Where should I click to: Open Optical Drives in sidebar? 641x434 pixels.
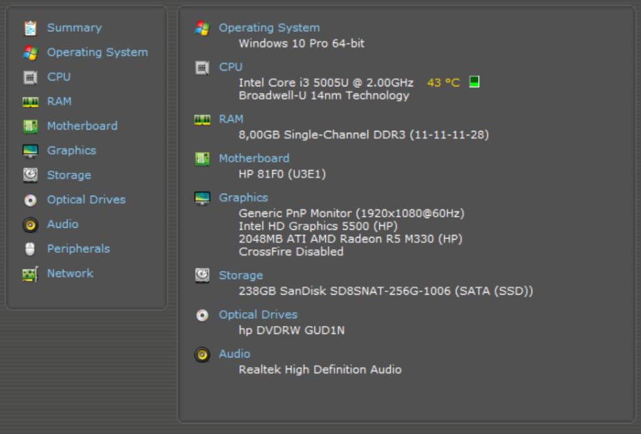(86, 199)
